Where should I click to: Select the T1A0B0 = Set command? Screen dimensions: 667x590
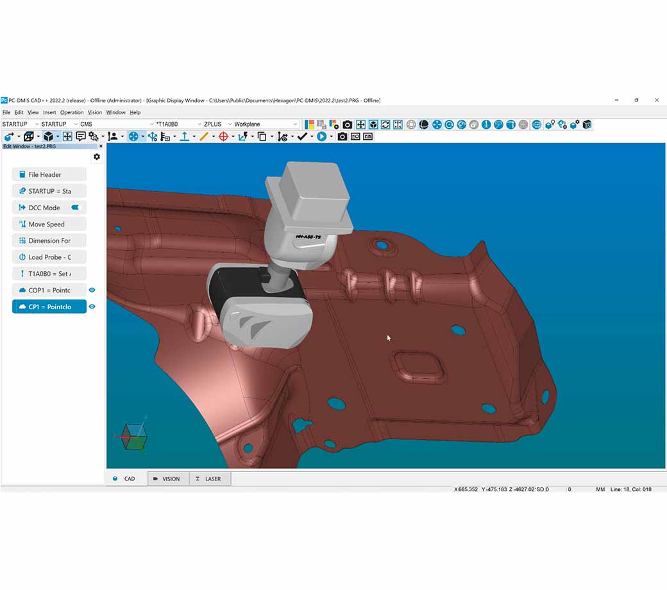click(x=49, y=274)
